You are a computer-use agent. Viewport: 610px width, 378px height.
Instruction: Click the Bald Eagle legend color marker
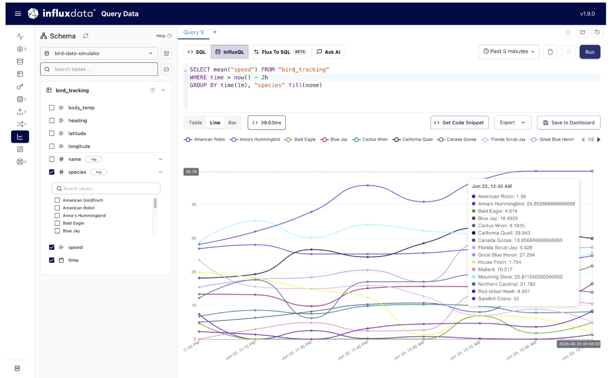[289, 139]
